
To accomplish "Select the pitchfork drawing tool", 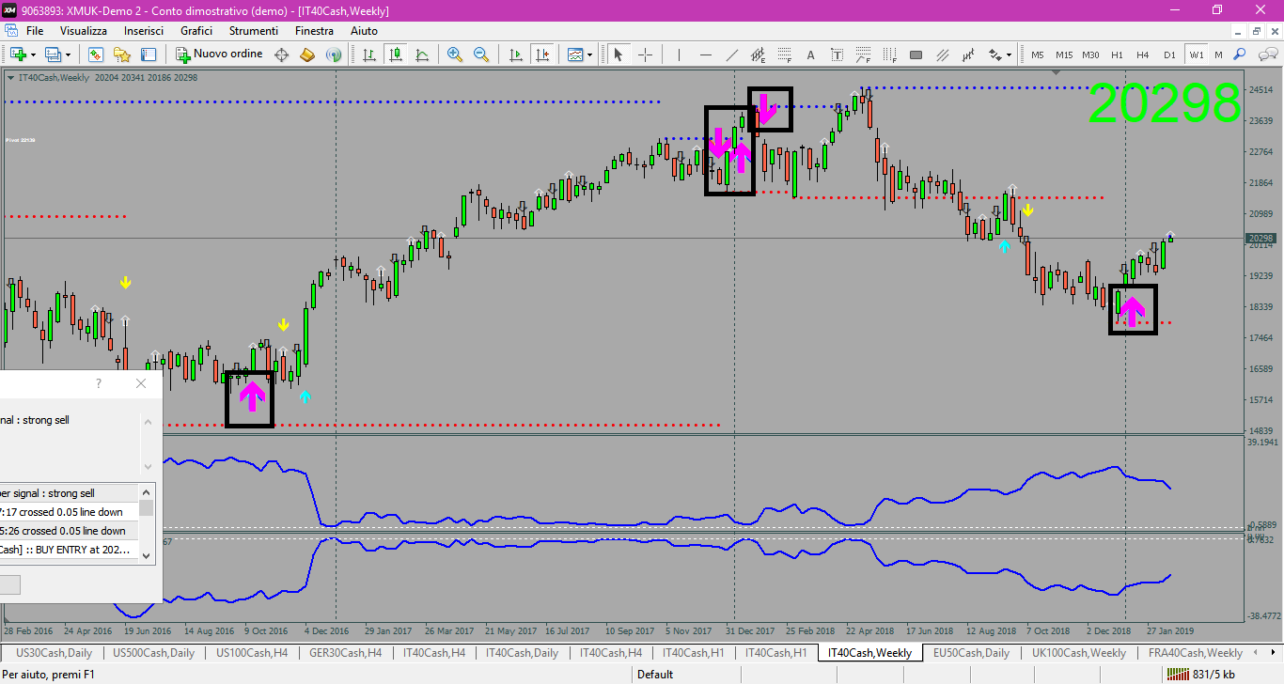I will pos(968,54).
